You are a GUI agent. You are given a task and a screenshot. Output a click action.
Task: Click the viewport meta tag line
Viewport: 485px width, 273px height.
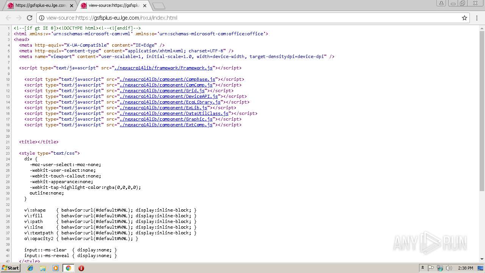(x=177, y=56)
